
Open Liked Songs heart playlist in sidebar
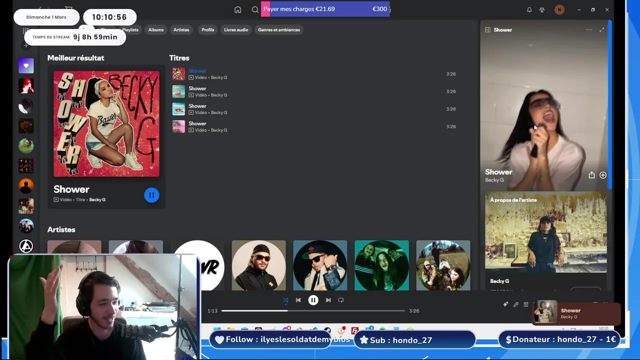click(26, 65)
